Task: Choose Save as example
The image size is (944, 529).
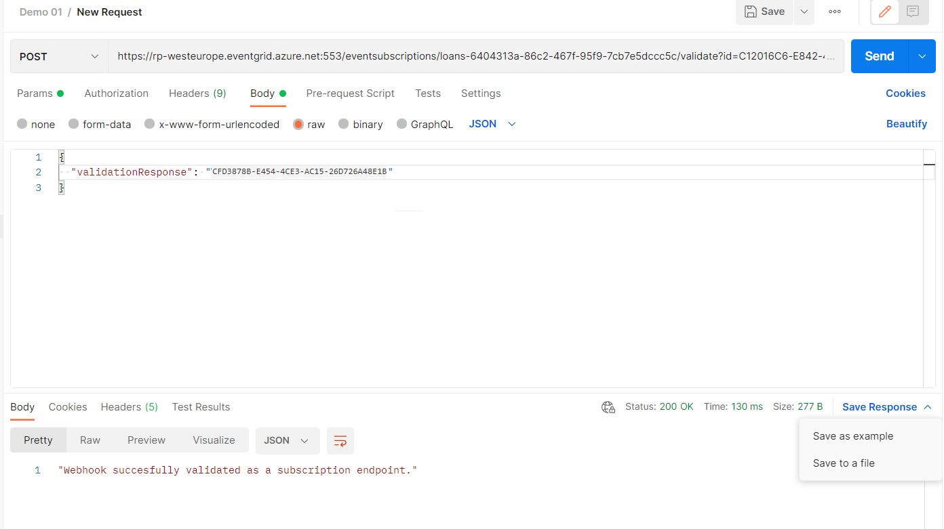Action: coord(853,436)
